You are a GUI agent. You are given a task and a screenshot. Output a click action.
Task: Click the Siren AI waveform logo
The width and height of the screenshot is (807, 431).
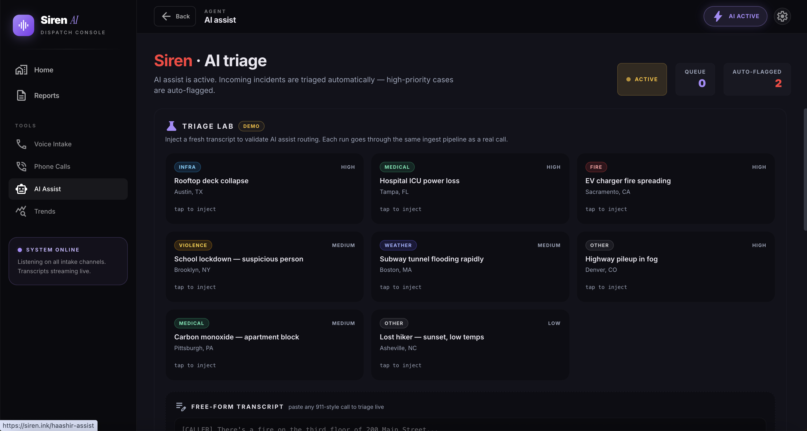(x=23, y=25)
